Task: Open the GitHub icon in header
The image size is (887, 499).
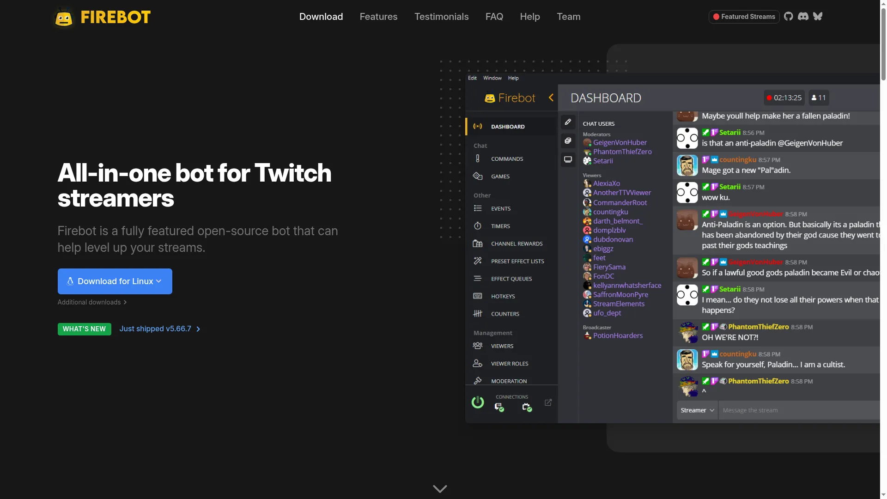Action: pos(789,17)
